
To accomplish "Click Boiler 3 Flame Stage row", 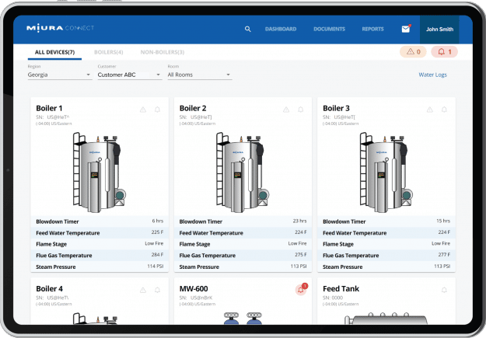I will click(x=386, y=244).
